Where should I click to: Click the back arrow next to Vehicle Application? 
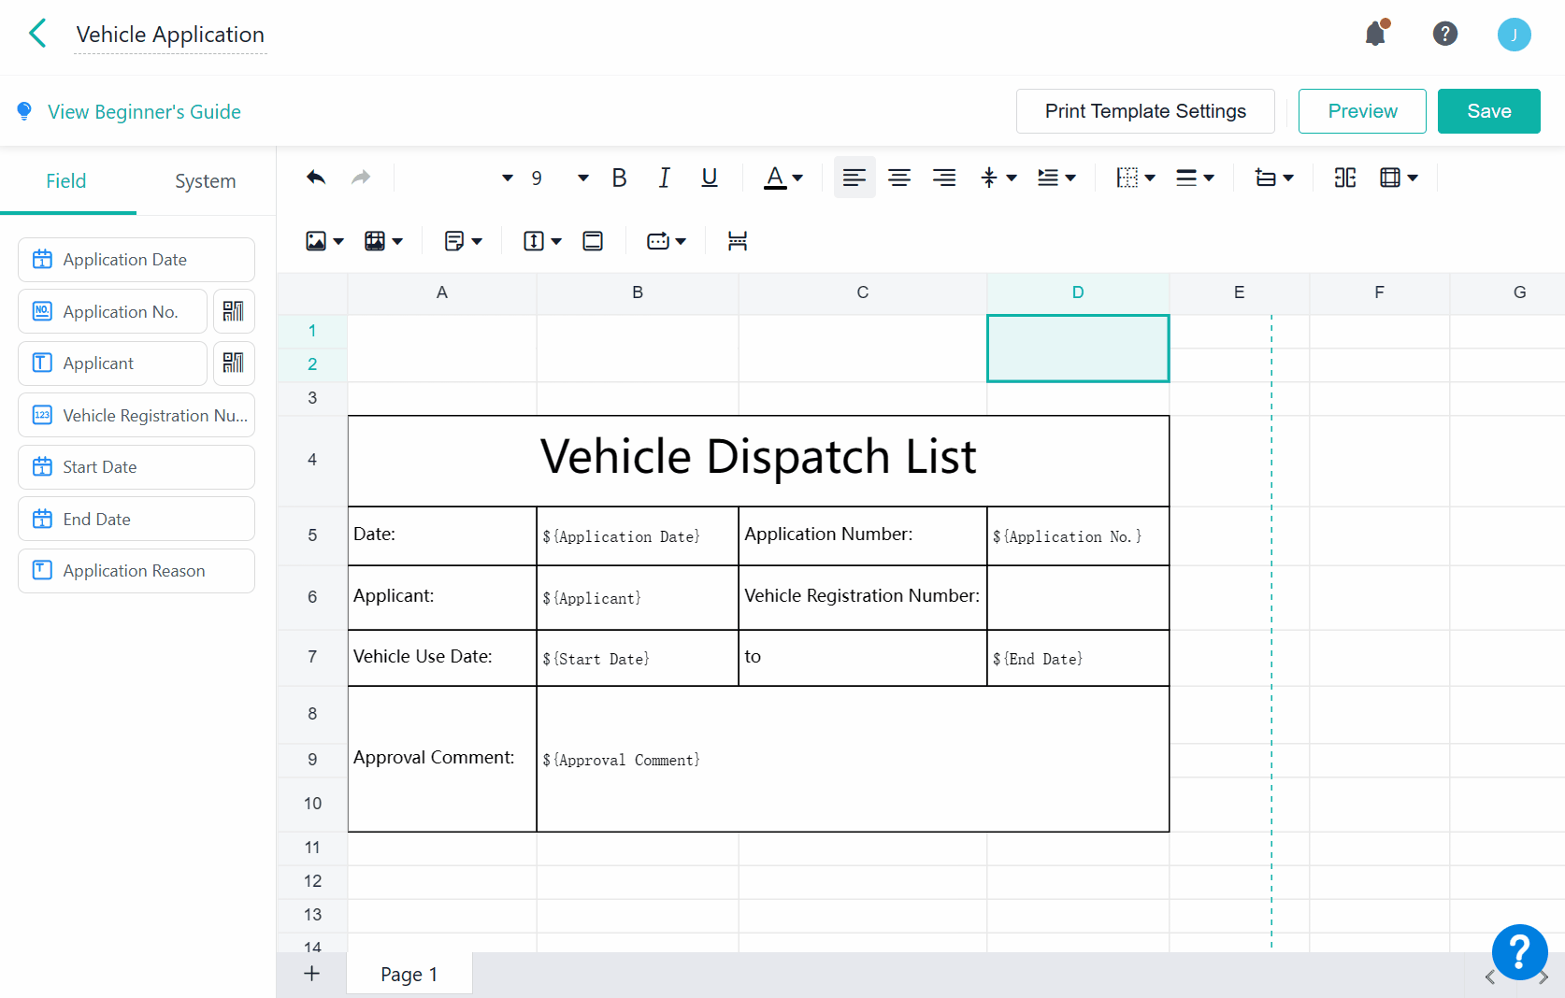pos(37,35)
